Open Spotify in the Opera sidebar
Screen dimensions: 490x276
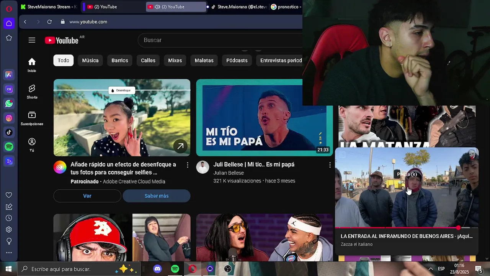coord(9,147)
